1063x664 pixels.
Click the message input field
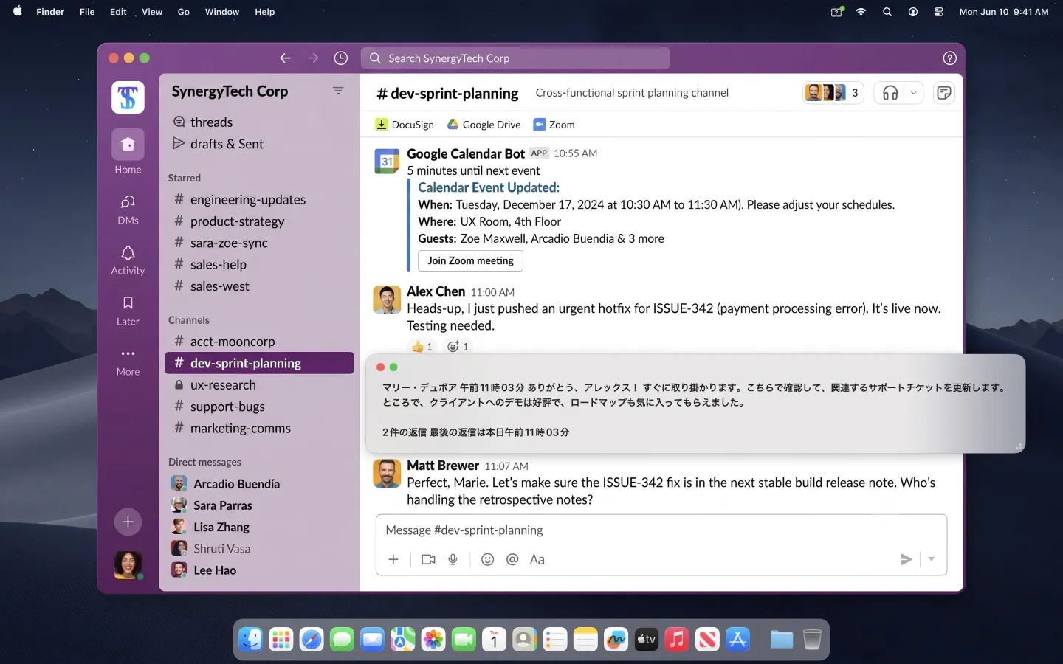[x=661, y=530]
